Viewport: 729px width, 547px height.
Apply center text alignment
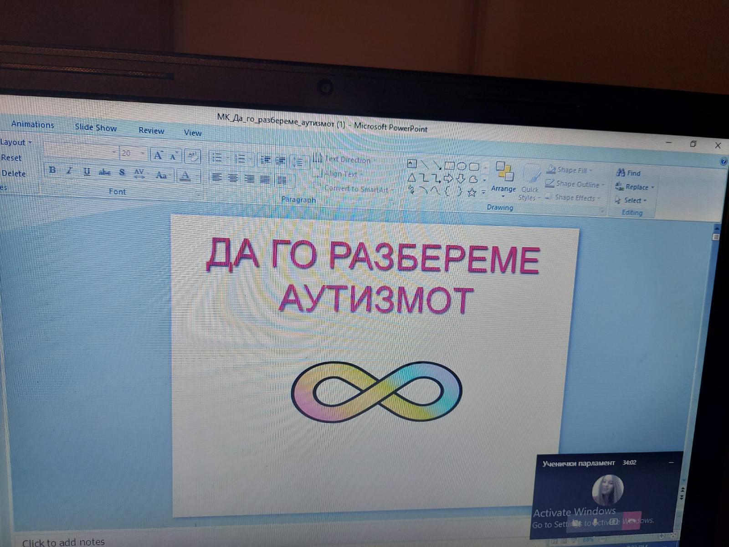click(233, 178)
